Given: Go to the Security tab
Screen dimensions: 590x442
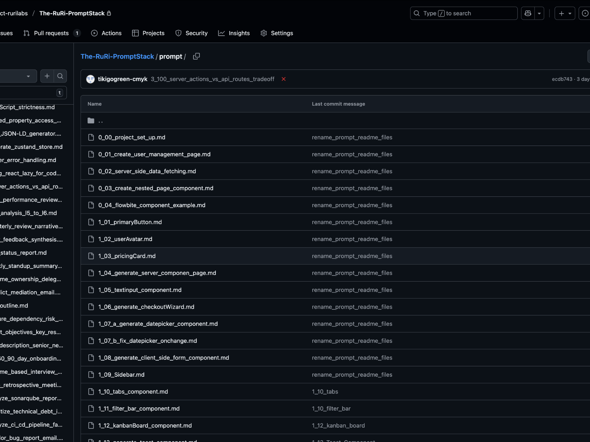Looking at the screenshot, I should point(191,33).
